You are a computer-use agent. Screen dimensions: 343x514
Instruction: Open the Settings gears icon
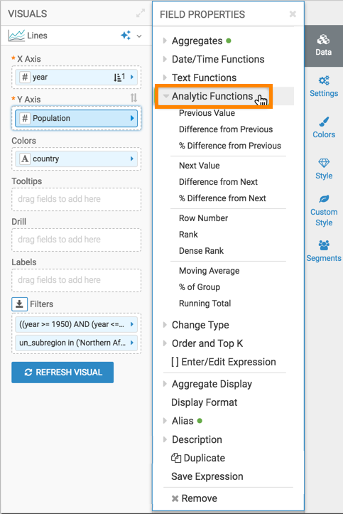click(x=324, y=80)
